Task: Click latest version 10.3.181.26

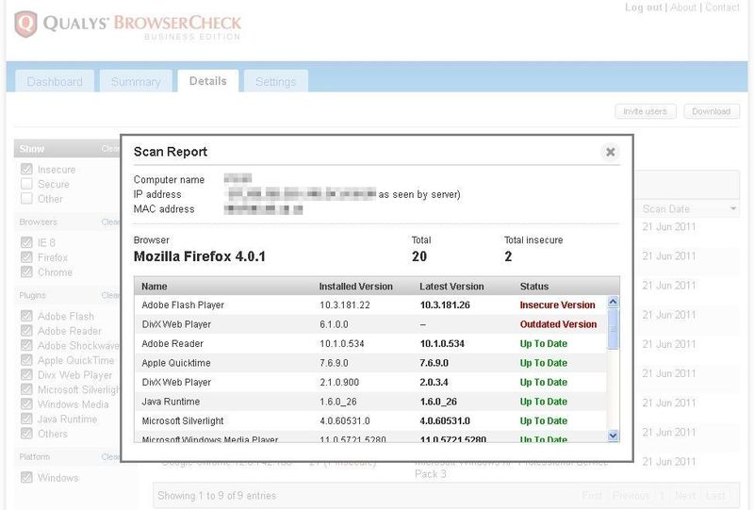Action: pyautogui.click(x=445, y=305)
